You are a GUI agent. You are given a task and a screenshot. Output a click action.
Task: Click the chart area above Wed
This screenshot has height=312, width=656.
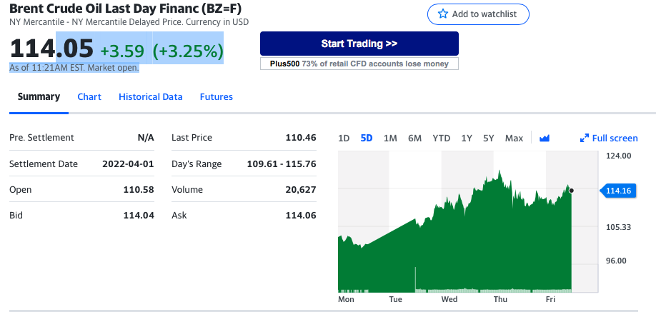pyautogui.click(x=450, y=243)
